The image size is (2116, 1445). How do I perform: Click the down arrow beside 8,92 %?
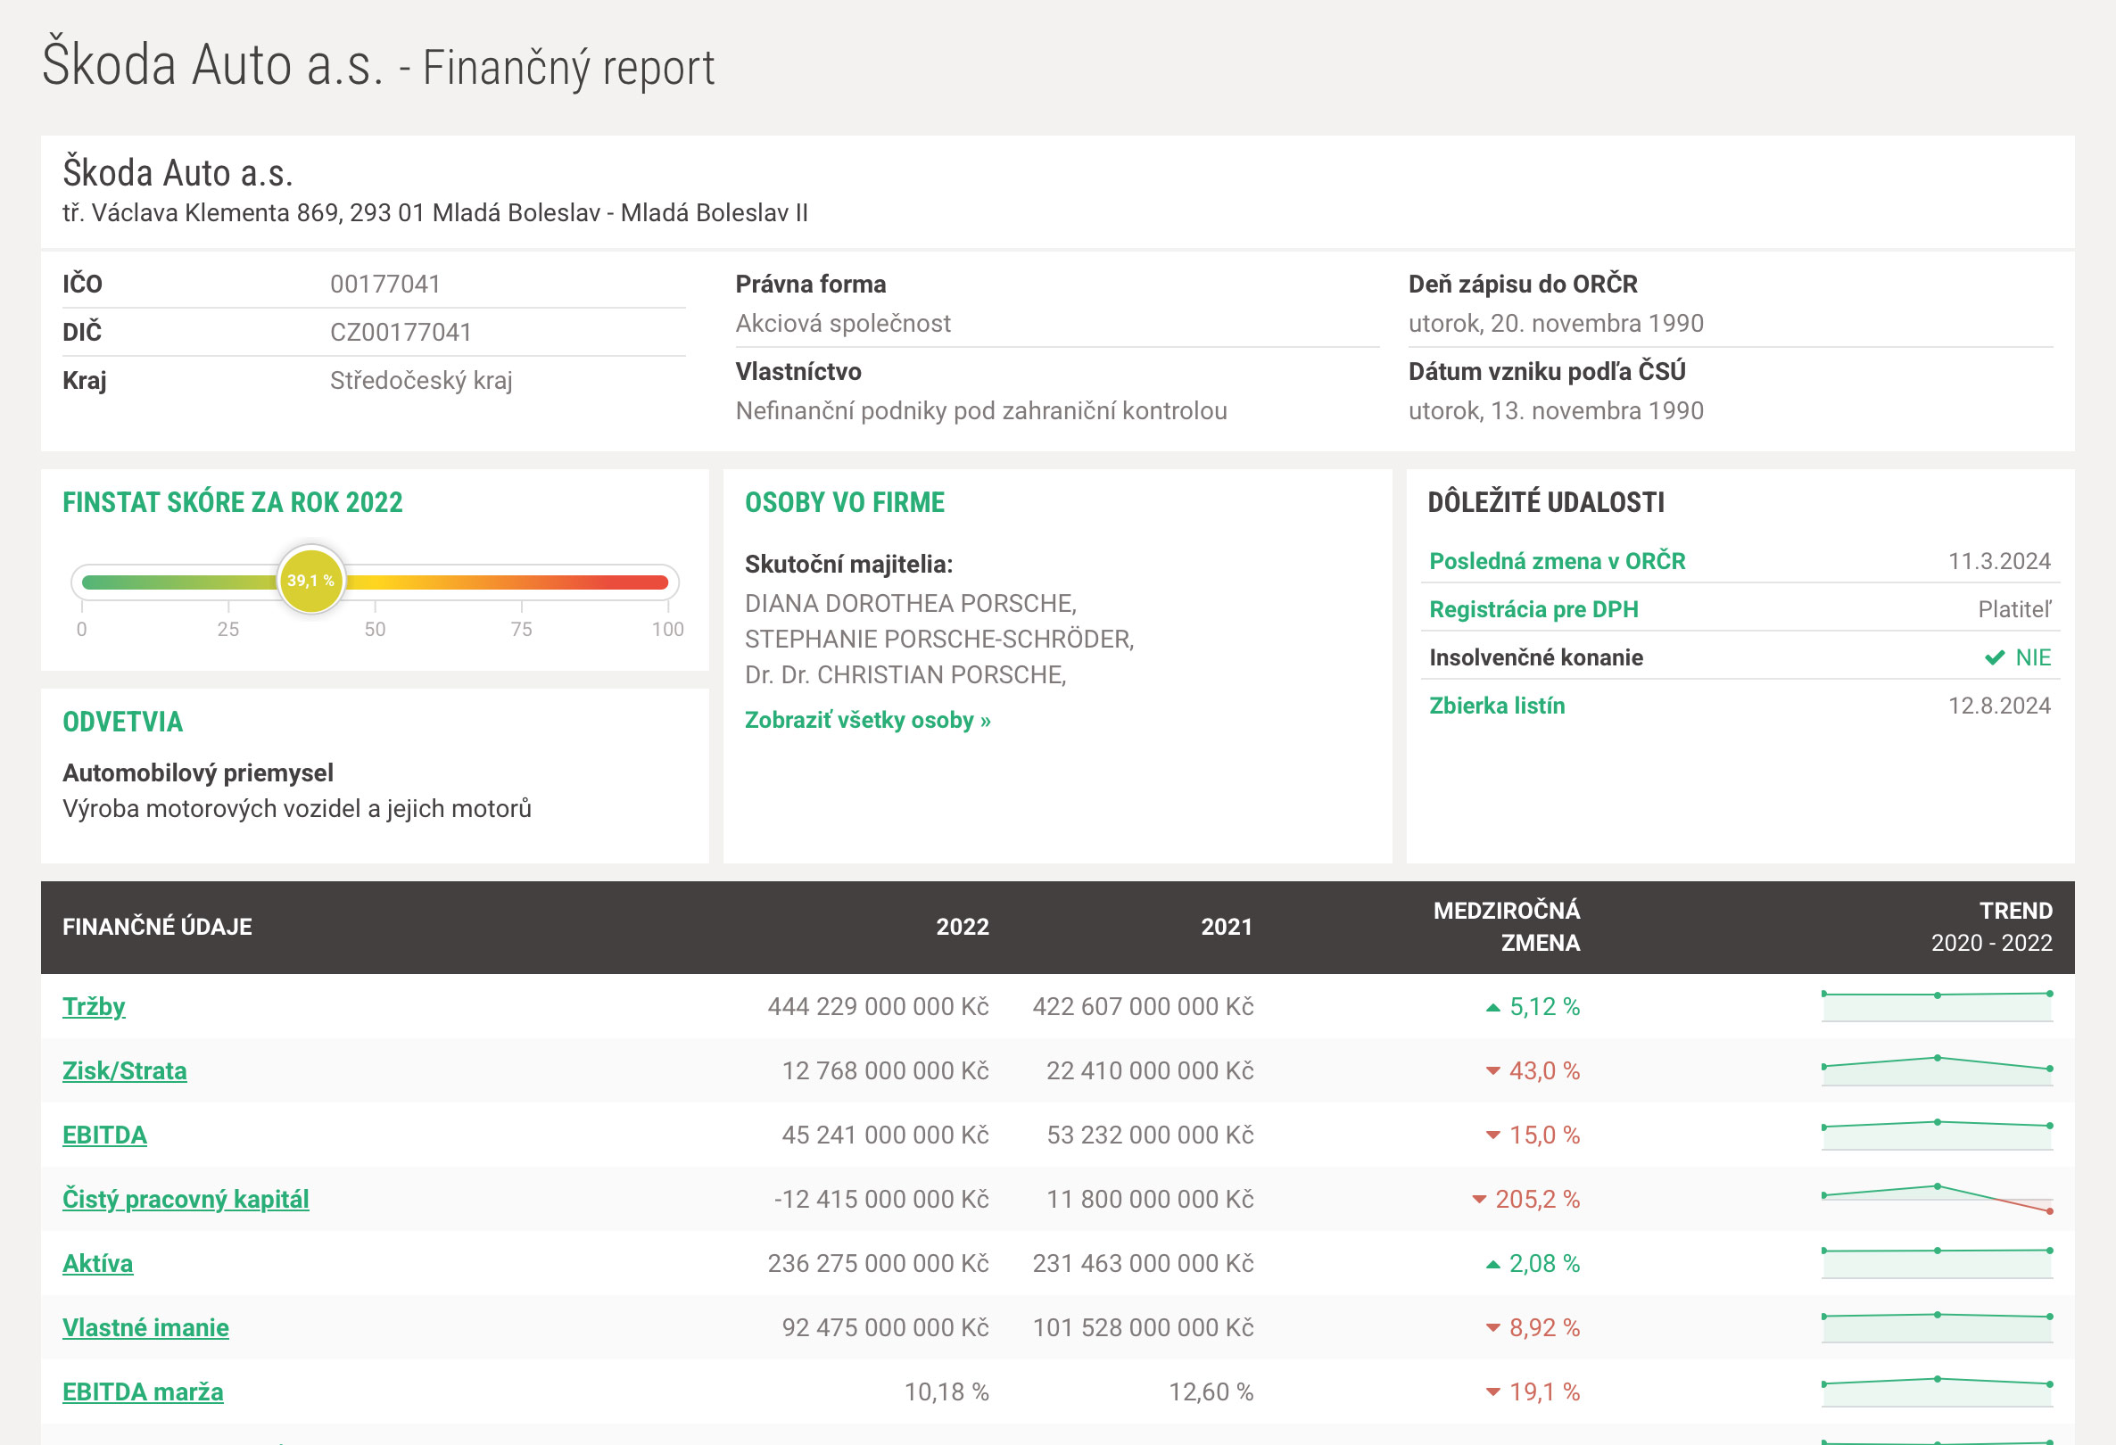1492,1328
